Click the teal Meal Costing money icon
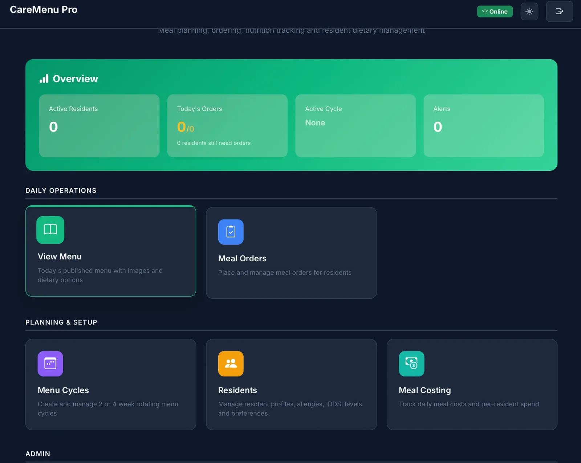The height and width of the screenshot is (463, 581). point(411,363)
